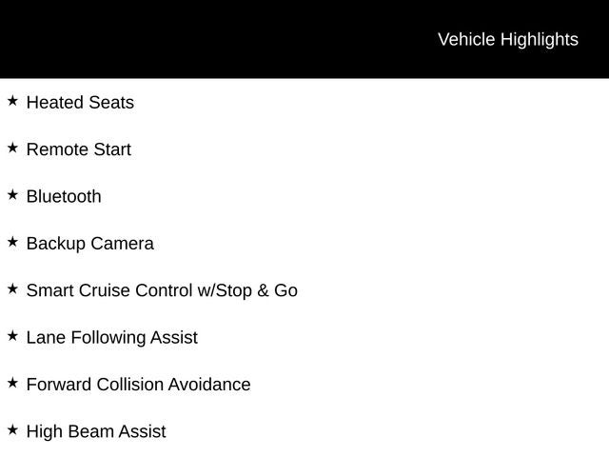Click the Vehicle Highlights header title
Image resolution: width=609 pixels, height=457 pixels.
(x=507, y=39)
